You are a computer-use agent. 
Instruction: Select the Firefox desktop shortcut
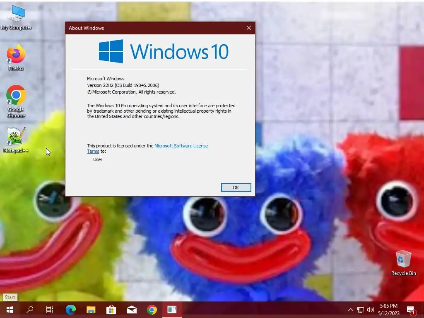16,58
